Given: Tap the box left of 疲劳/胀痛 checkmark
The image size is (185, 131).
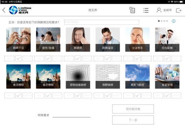Looking at the screenshot, I should pos(39,59).
